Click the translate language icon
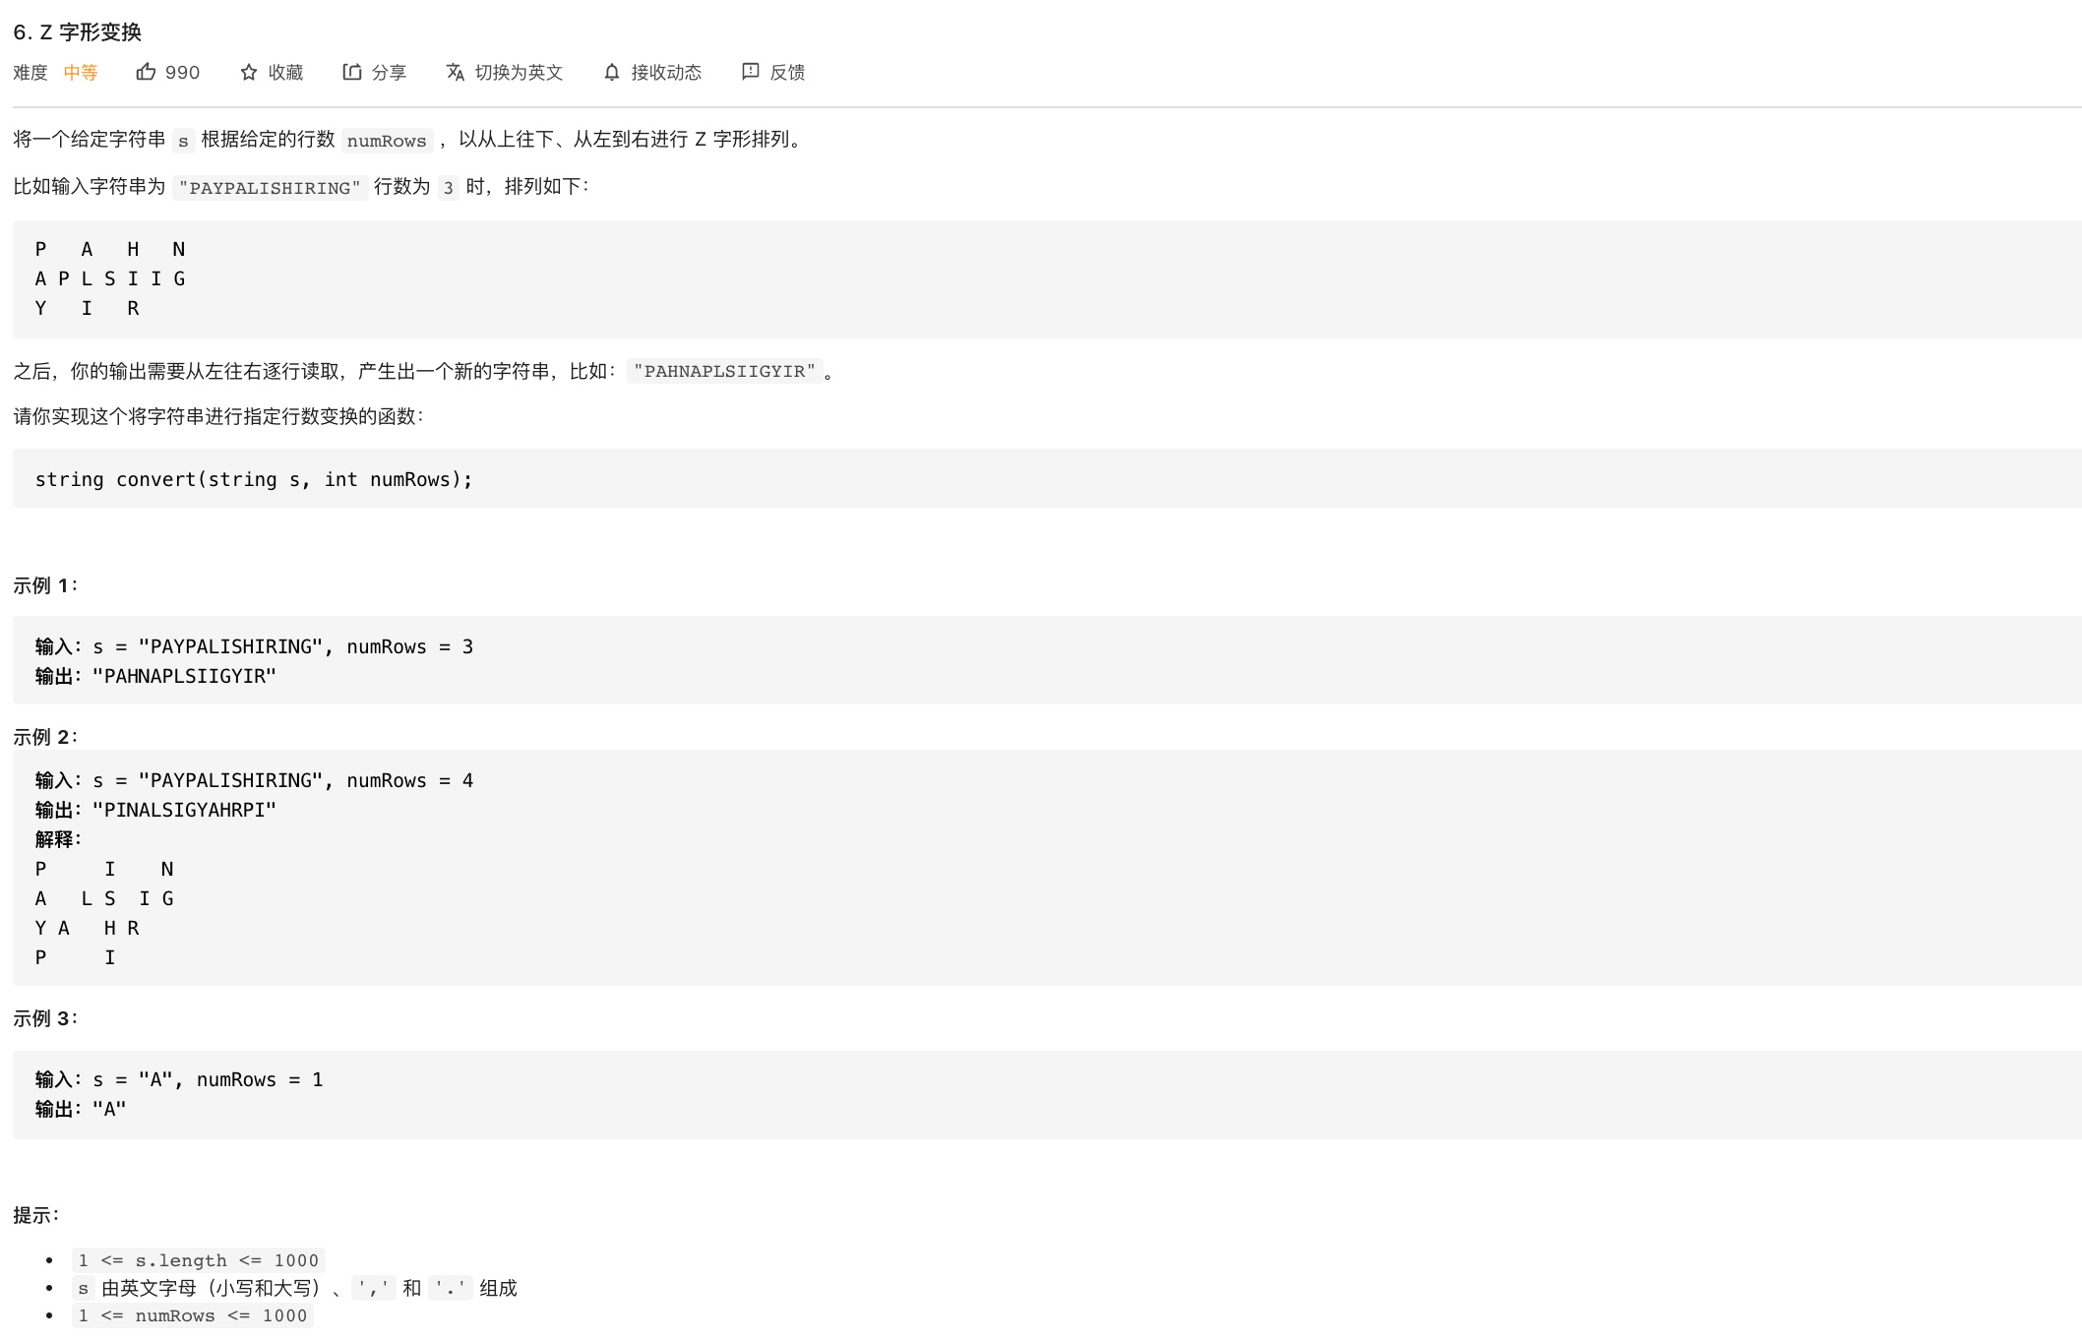Viewport: 2082px width, 1342px height. click(x=455, y=72)
